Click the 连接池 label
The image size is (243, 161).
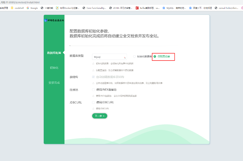tap(74, 90)
